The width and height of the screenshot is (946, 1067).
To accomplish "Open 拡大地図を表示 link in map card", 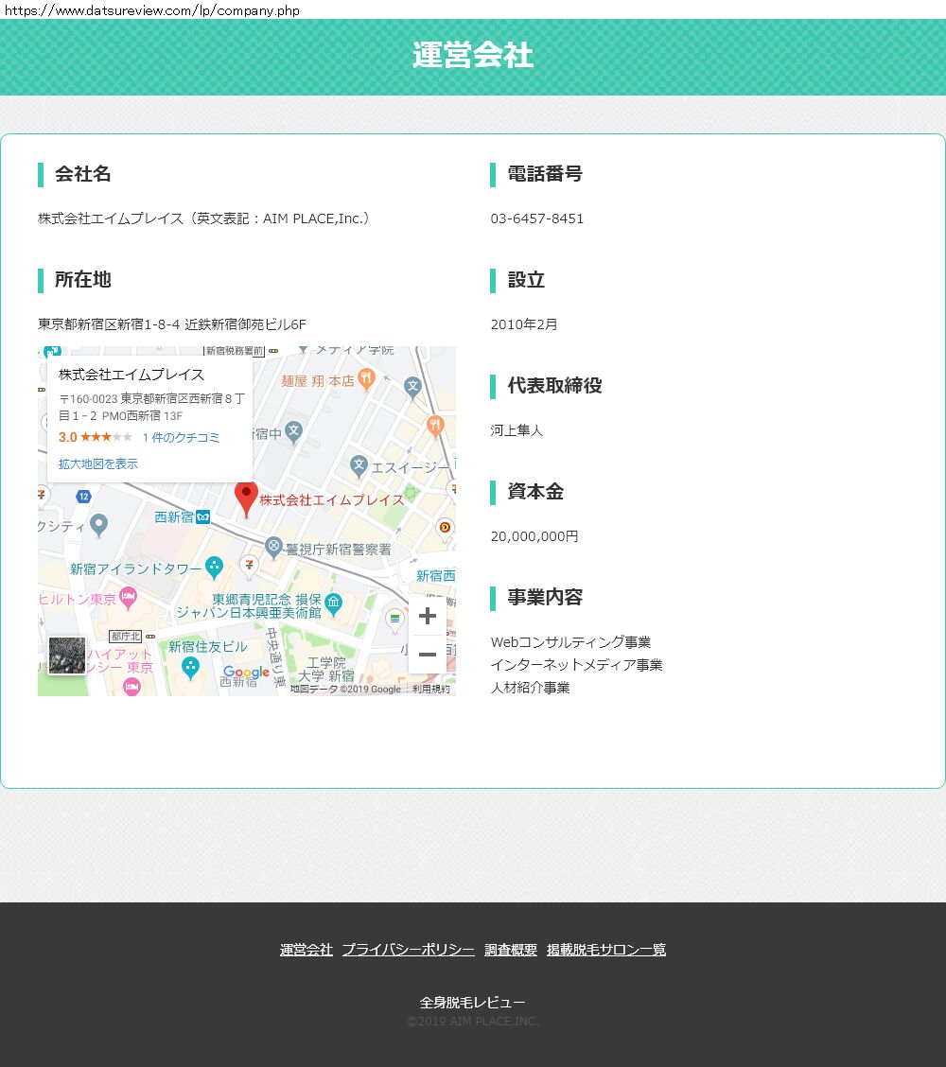I will 98,464.
